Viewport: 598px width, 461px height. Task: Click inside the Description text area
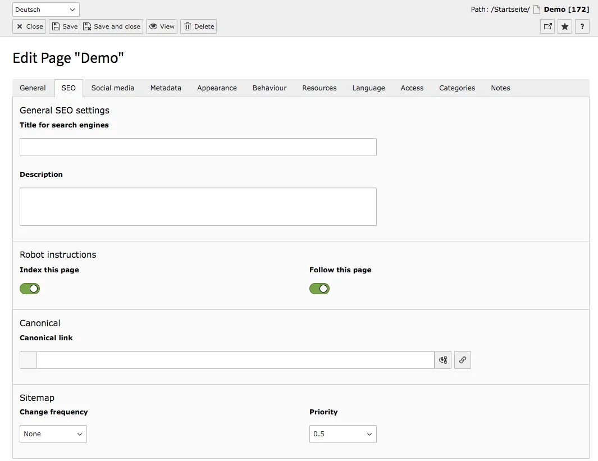[x=198, y=206]
